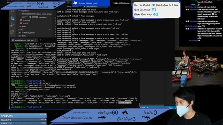Viewport: 223px width, 125px height.
Task: Collapse the 2022-11-12-222743_messages folder
Action: 20,17
